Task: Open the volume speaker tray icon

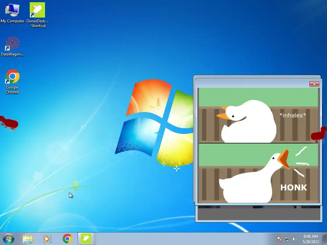Action: coord(295,239)
